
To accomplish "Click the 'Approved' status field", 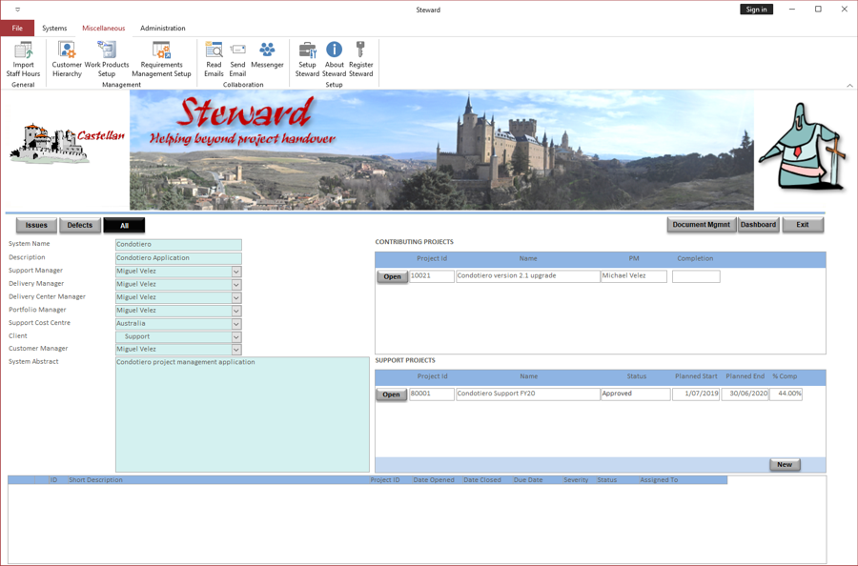I will [635, 394].
